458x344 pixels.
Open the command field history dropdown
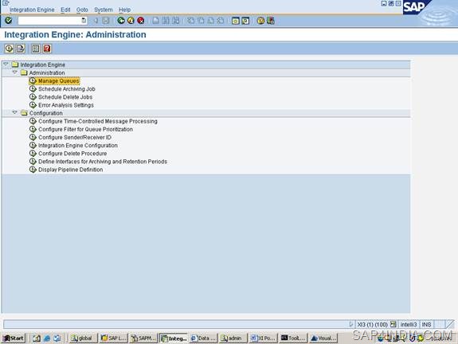click(x=84, y=21)
